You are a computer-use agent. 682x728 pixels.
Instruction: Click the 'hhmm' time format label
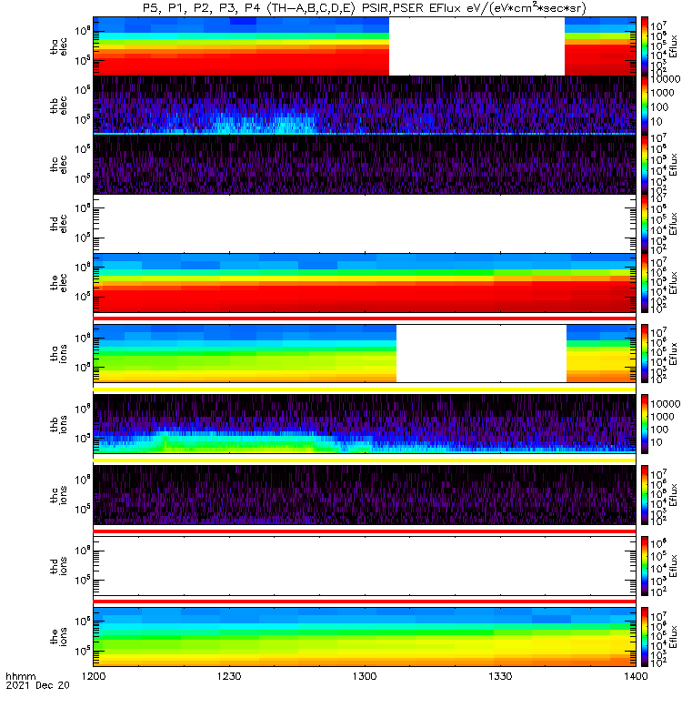pos(20,676)
